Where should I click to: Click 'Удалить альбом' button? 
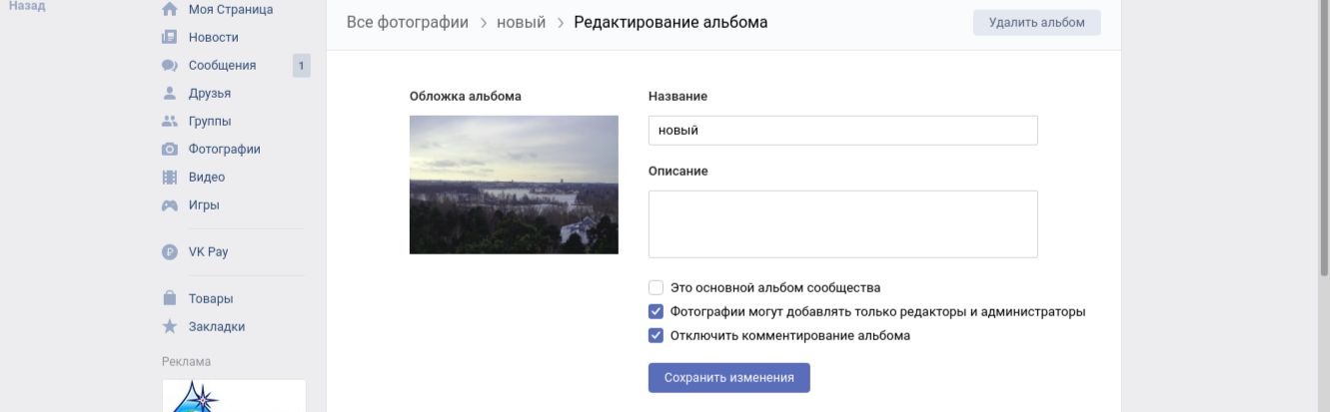coord(1037,22)
